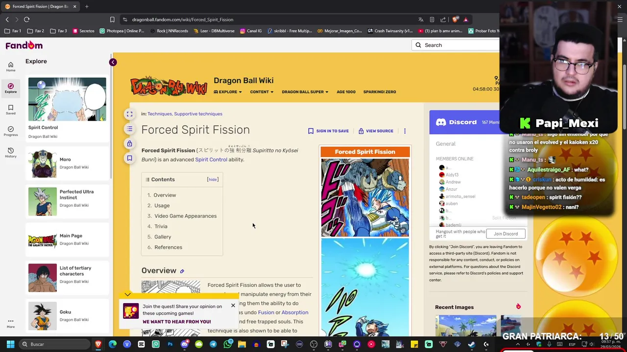Image resolution: width=627 pixels, height=352 pixels.
Task: Follow the Fusion link in Overview text
Action: [266, 312]
